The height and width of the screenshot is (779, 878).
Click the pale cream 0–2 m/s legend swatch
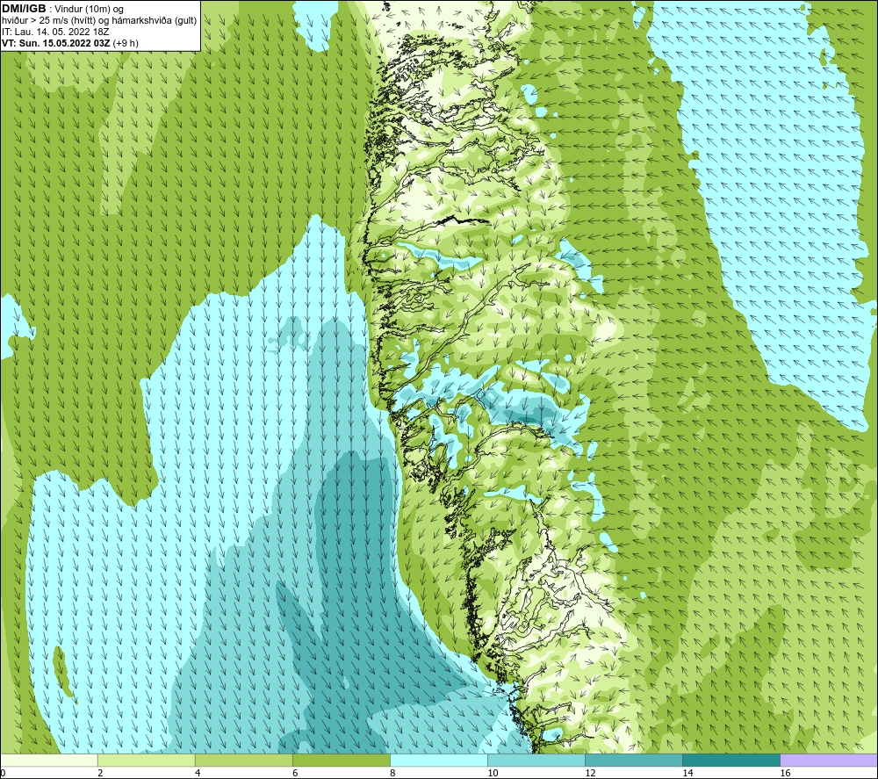(x=49, y=761)
